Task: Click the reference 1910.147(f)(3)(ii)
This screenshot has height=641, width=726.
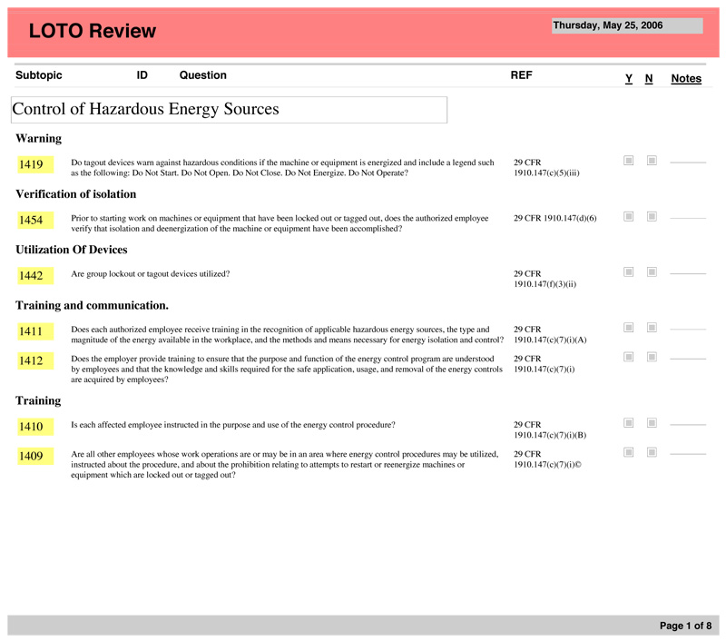Action: click(x=545, y=284)
